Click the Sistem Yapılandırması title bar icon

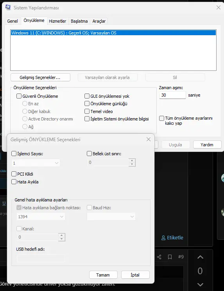[x=8, y=7]
